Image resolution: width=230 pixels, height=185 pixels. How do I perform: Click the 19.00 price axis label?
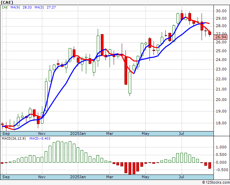click(x=221, y=111)
